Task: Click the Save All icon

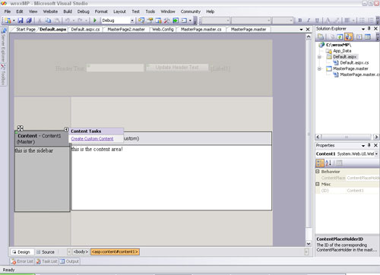Action: 29,21
